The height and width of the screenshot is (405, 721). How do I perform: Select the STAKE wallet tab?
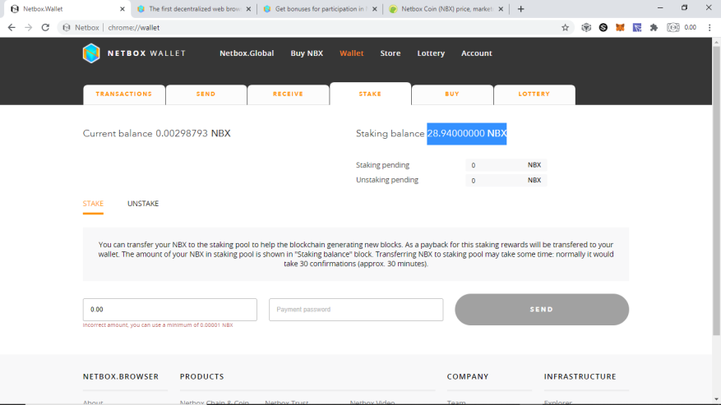pos(370,94)
